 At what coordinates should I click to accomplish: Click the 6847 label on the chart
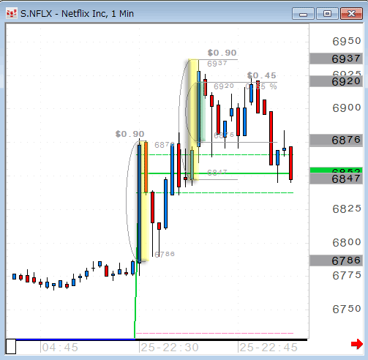(217, 173)
